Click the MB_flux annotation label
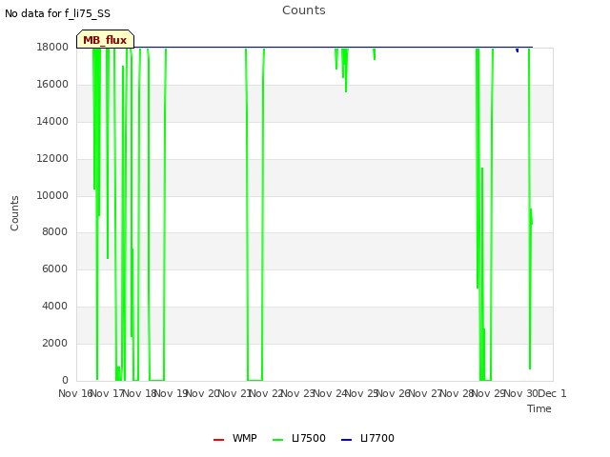 [x=105, y=39]
